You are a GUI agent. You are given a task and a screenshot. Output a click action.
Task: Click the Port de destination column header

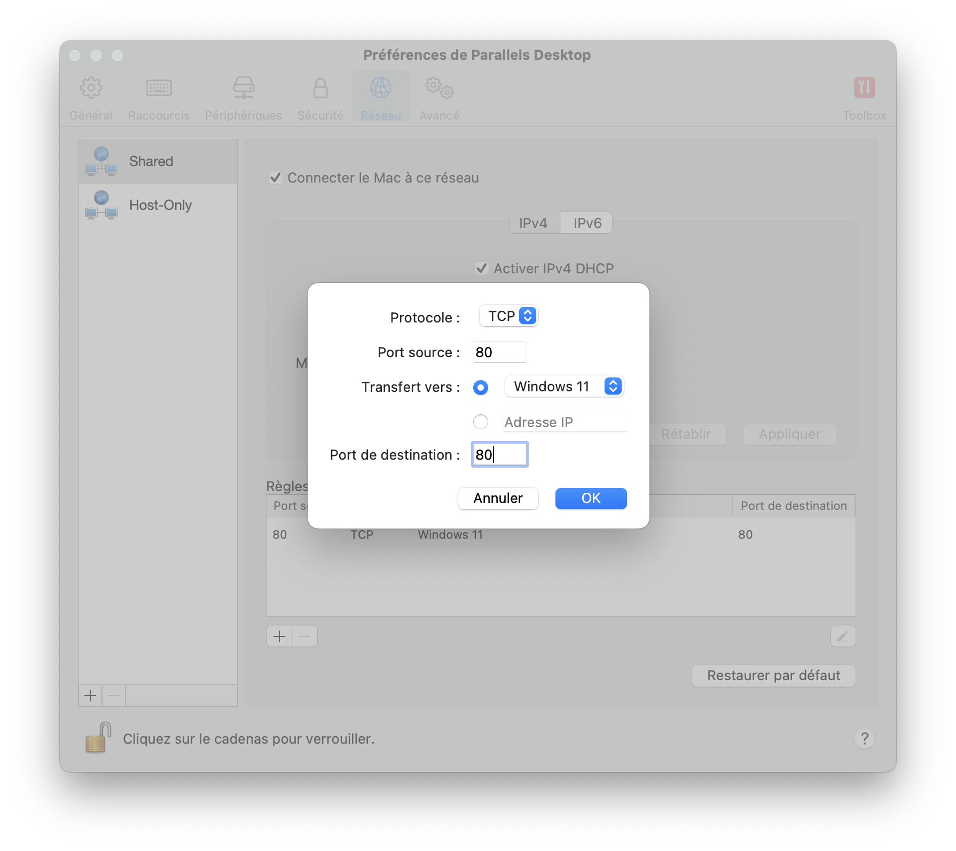[x=794, y=506]
